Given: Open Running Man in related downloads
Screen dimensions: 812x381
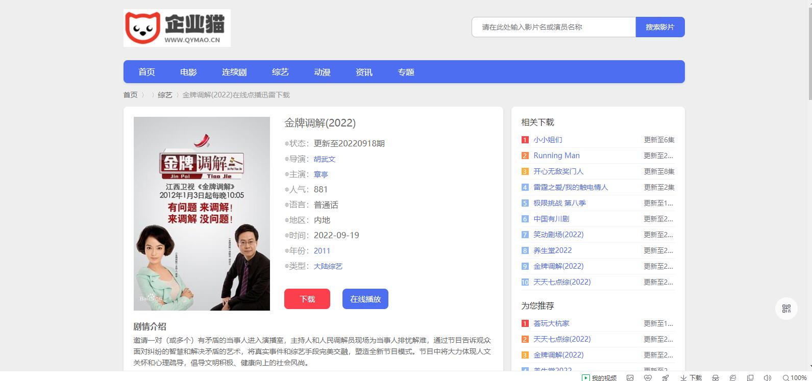Looking at the screenshot, I should point(556,156).
